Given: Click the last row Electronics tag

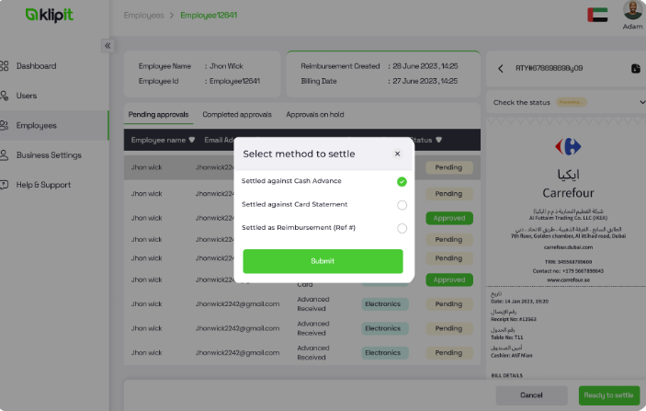Looking at the screenshot, I should click(385, 353).
